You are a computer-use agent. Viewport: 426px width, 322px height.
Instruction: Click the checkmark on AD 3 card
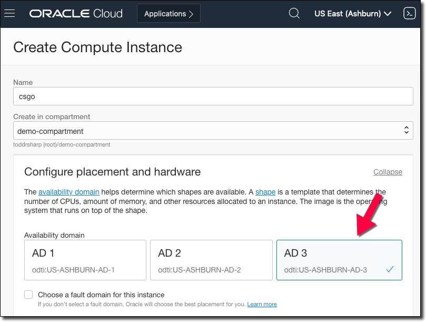pyautogui.click(x=390, y=269)
